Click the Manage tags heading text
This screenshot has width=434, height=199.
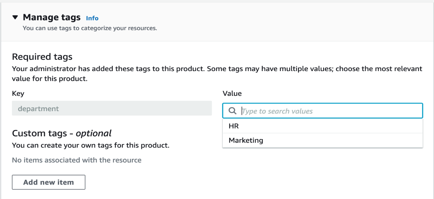(x=52, y=17)
